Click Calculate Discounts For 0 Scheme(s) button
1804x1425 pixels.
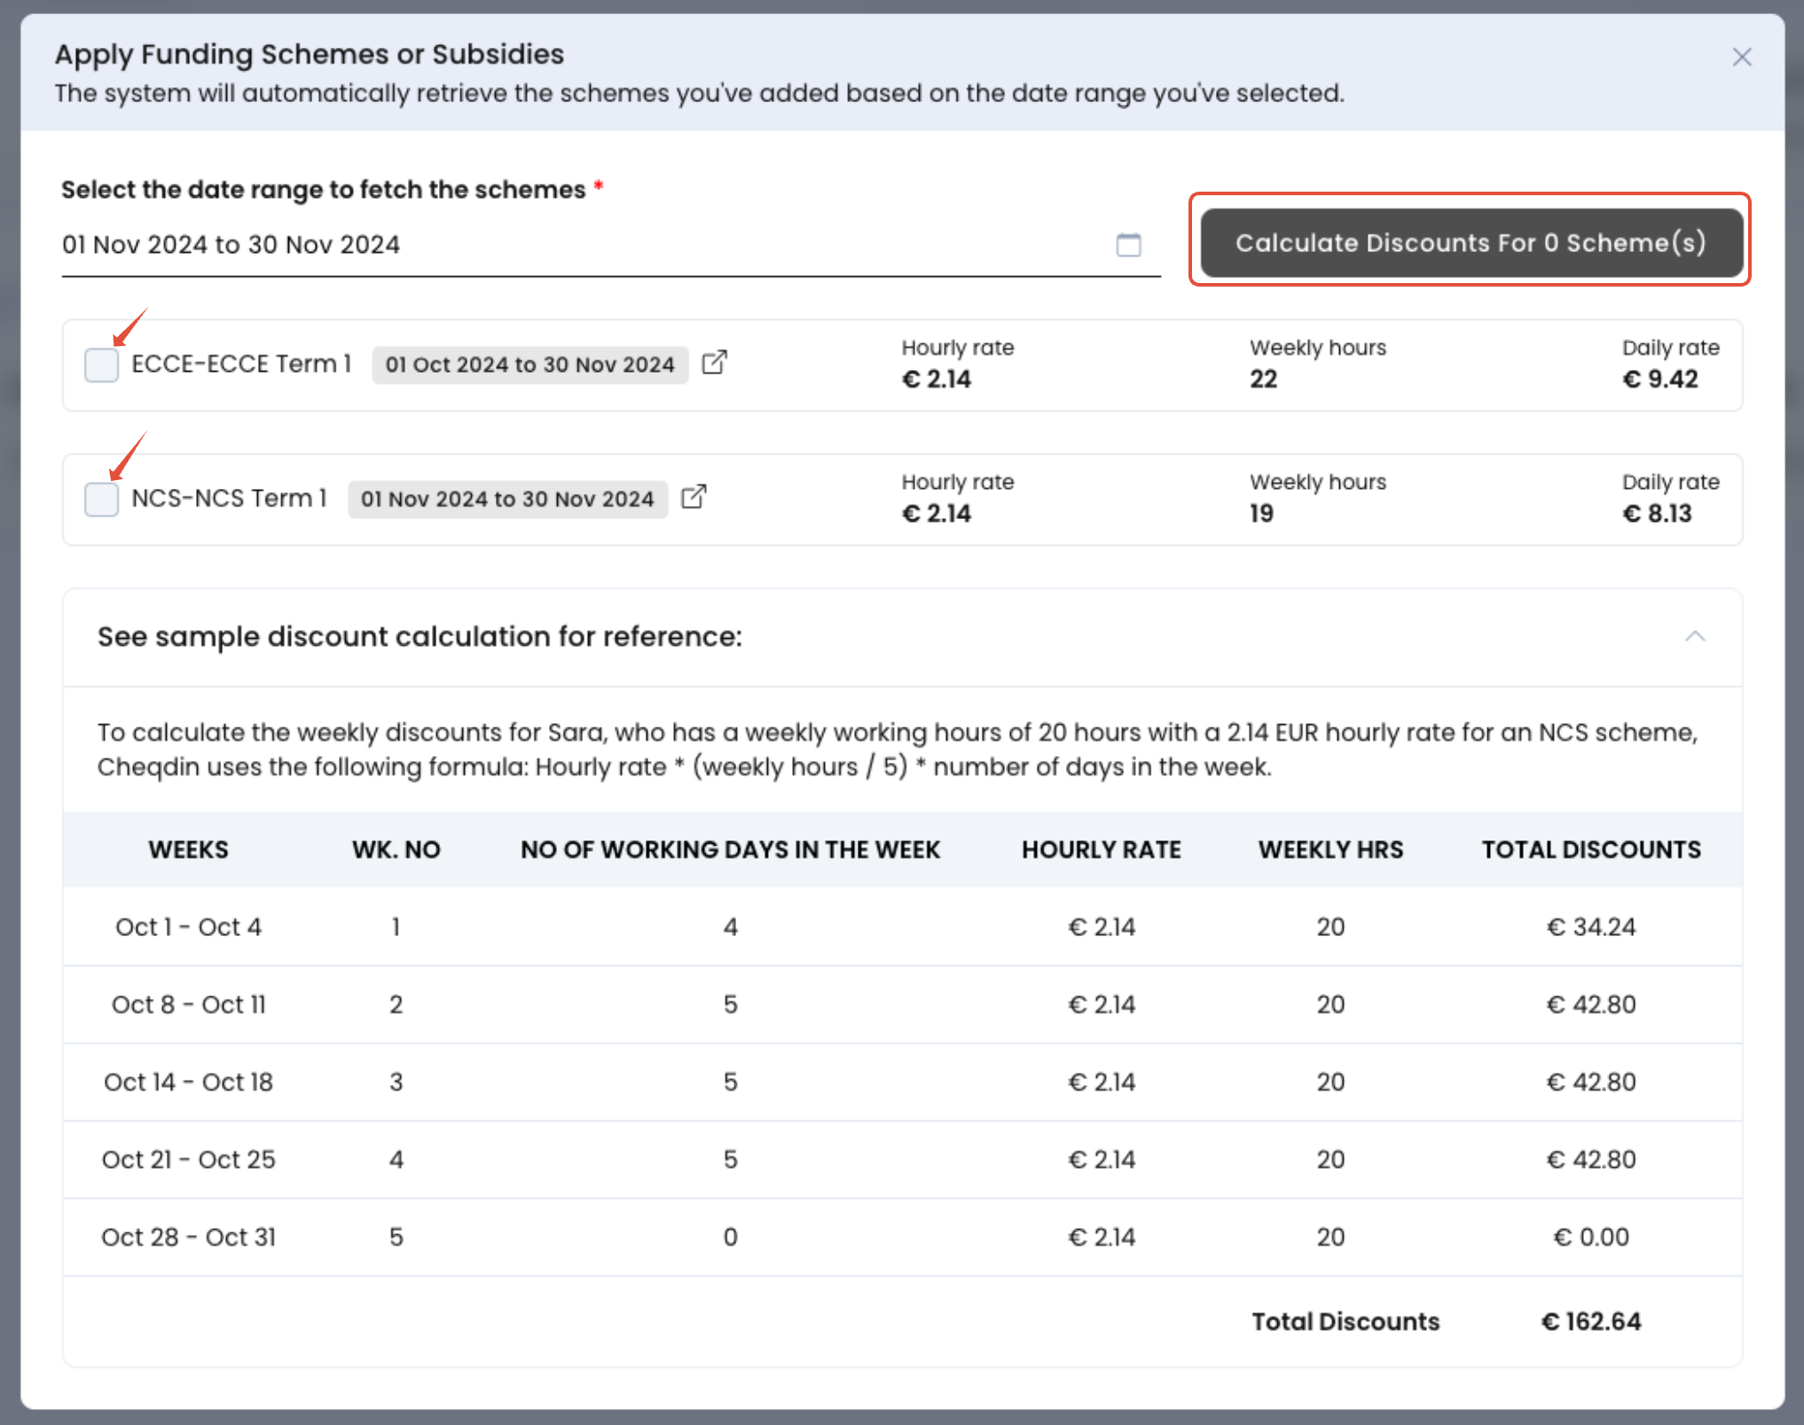[x=1471, y=243]
